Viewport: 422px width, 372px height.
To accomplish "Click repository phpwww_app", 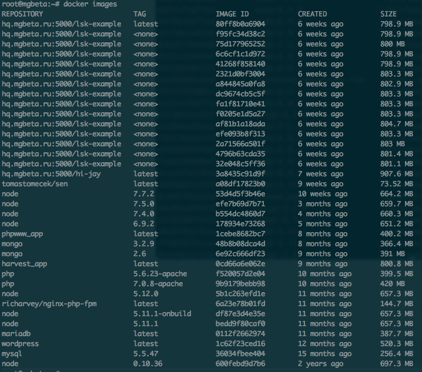I will [x=22, y=234].
